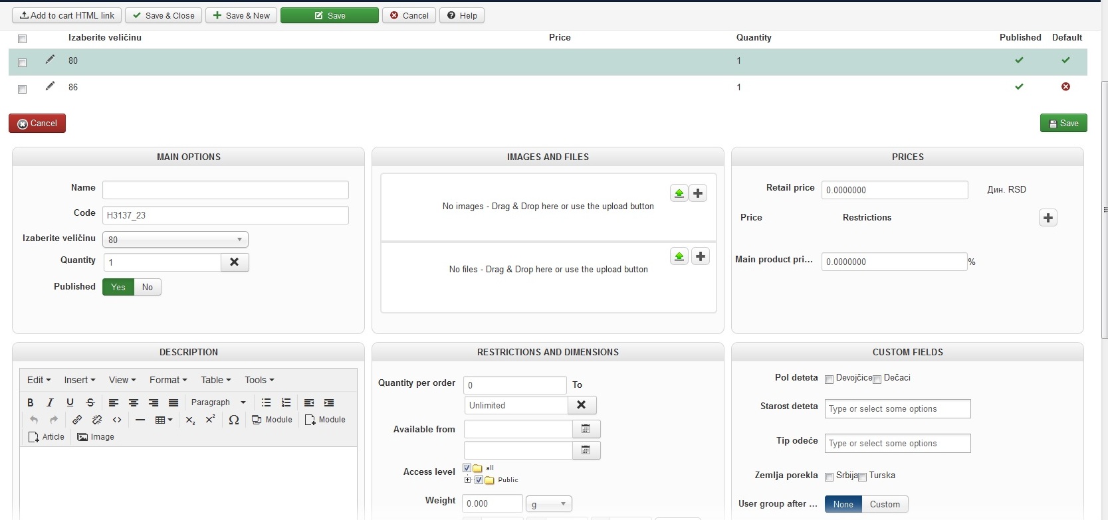Insert special character with Omega icon
The height and width of the screenshot is (520, 1108).
[x=234, y=420]
